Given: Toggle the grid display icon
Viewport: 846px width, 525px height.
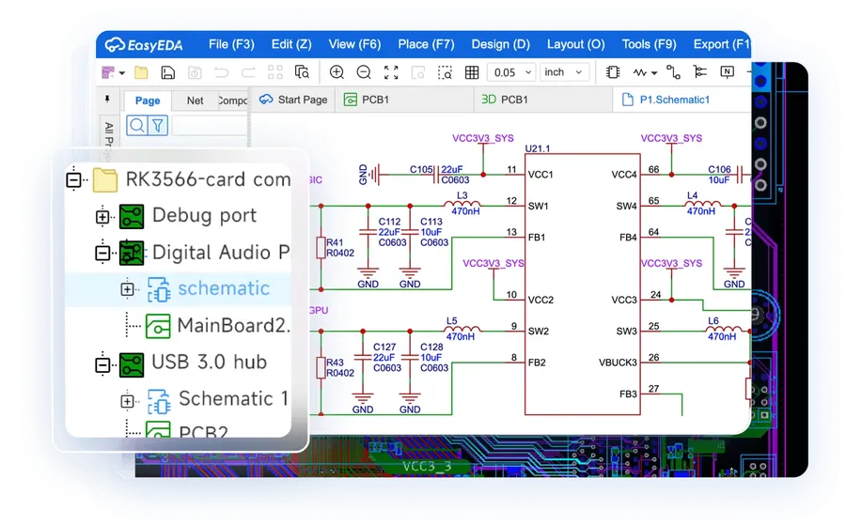Looking at the screenshot, I should point(472,72).
